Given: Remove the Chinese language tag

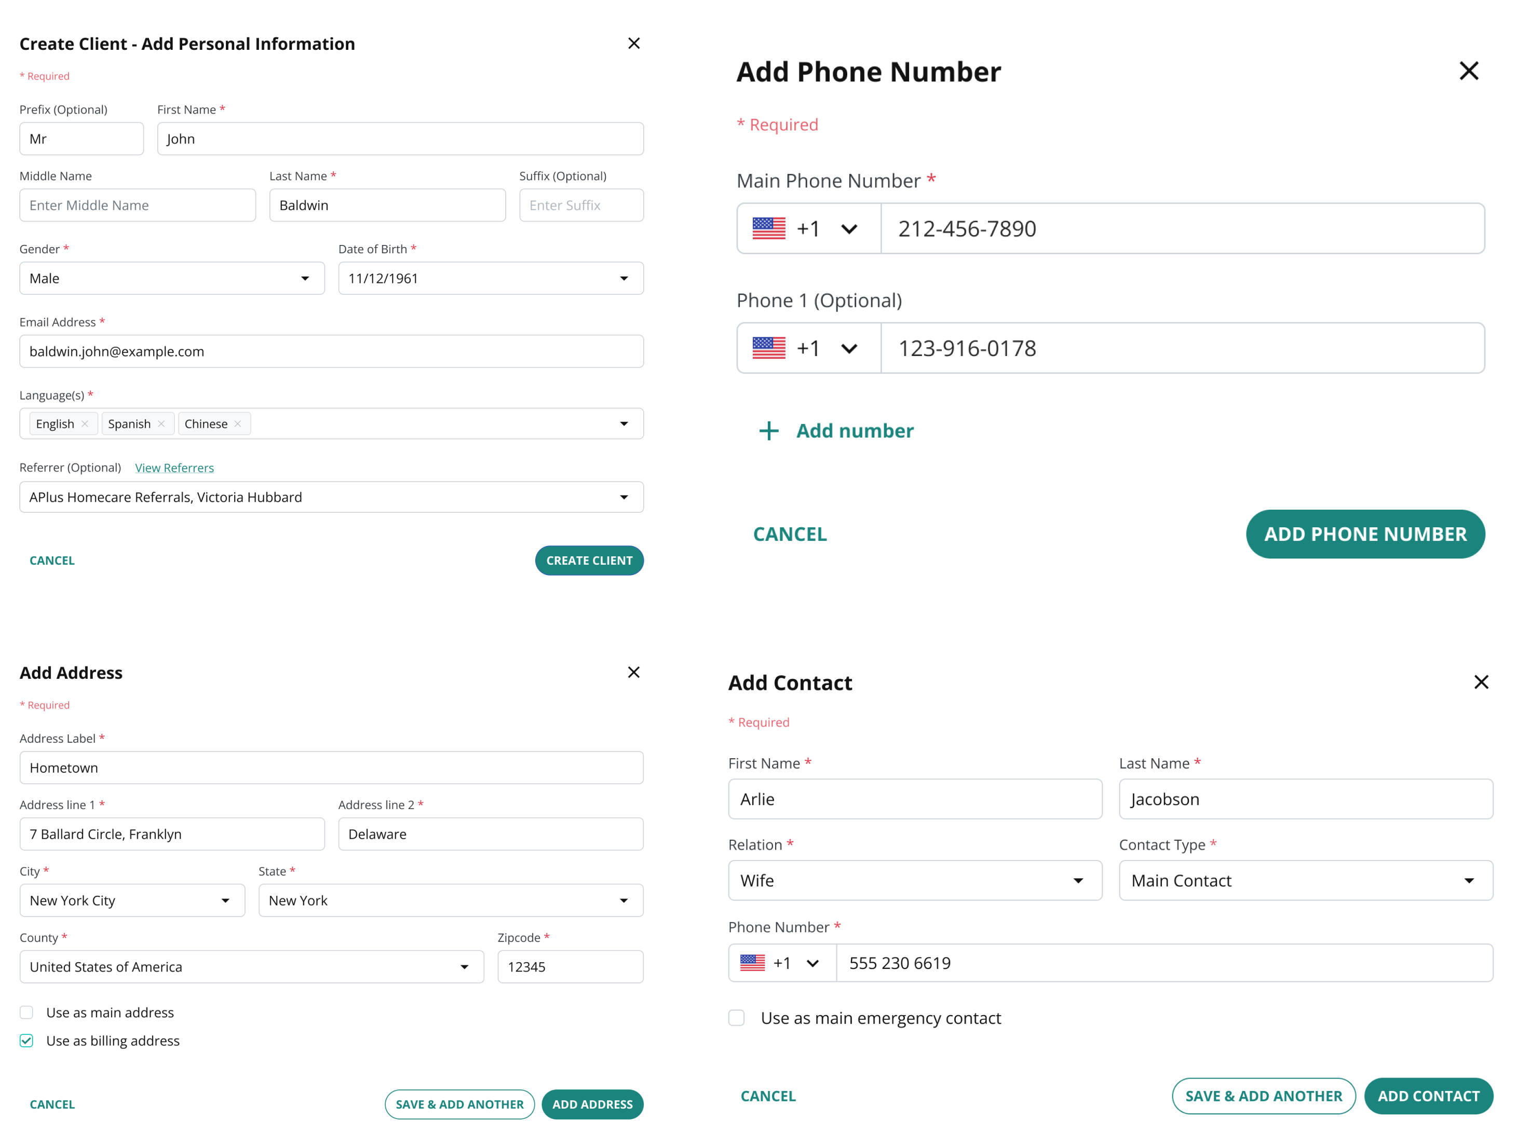Looking at the screenshot, I should 237,424.
